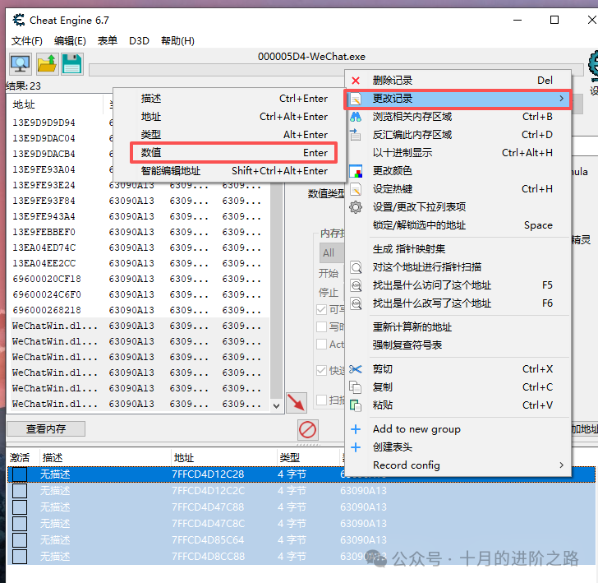Expand the Record config submenu arrow

click(x=561, y=465)
